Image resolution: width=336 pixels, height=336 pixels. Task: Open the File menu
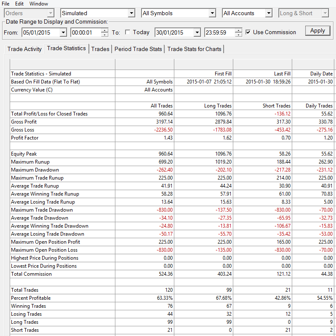pos(5,4)
